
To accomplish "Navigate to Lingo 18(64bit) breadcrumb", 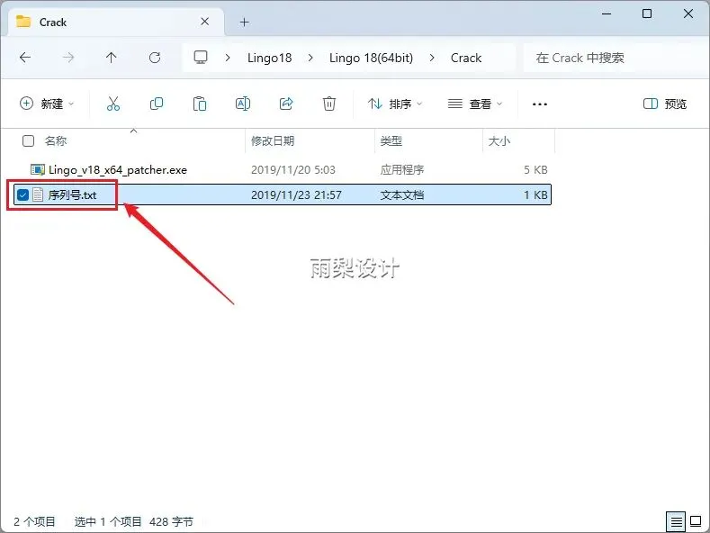I will pos(372,58).
